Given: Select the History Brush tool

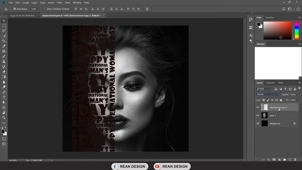Looking at the screenshot, I should coord(4,67).
